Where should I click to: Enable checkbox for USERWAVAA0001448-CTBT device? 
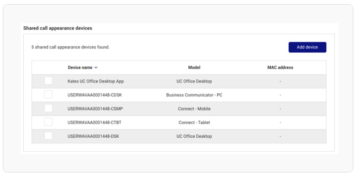(48, 122)
